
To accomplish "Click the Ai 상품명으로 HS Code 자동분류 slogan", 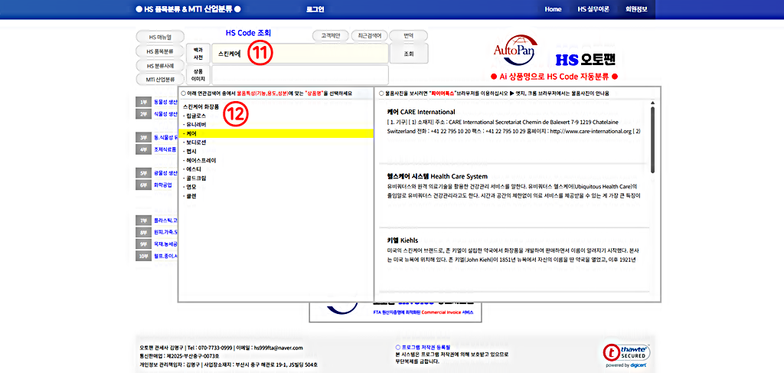I will point(554,77).
